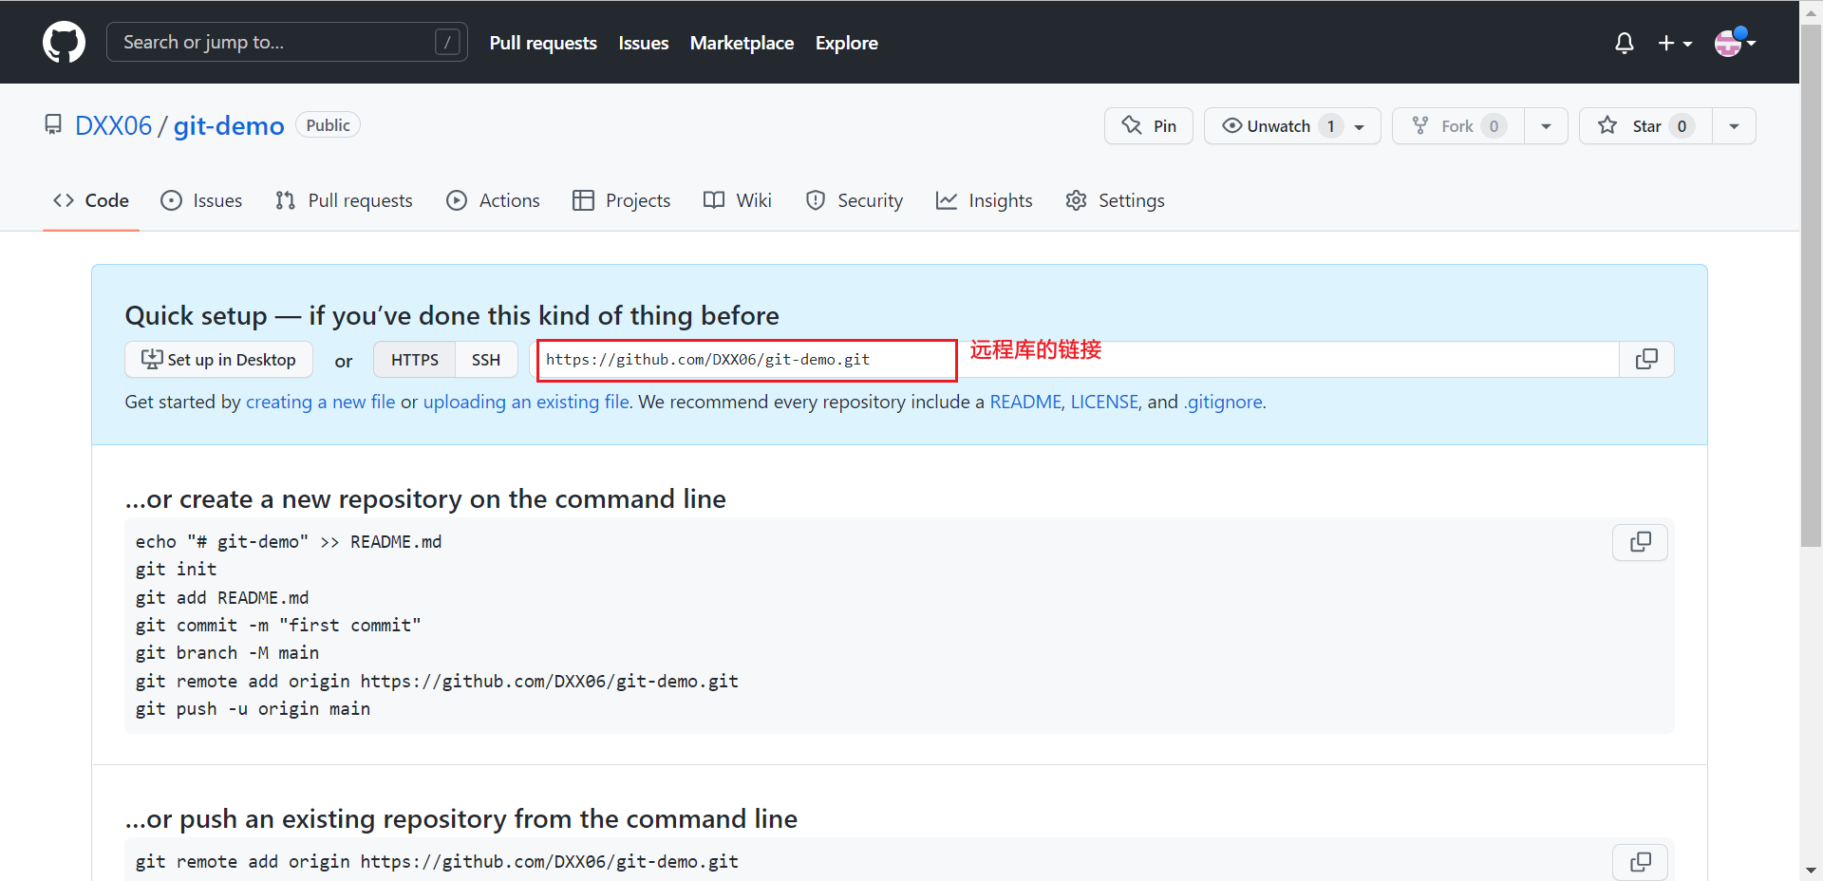Open the uploading an existing file link
This screenshot has height=881, width=1823.
coord(526,402)
